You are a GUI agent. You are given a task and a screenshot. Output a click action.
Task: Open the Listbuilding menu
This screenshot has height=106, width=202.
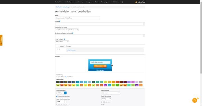(x=69, y=2)
